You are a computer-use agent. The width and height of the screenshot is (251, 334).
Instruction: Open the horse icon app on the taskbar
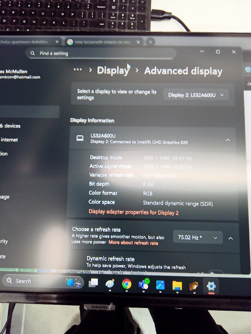[x=194, y=286]
